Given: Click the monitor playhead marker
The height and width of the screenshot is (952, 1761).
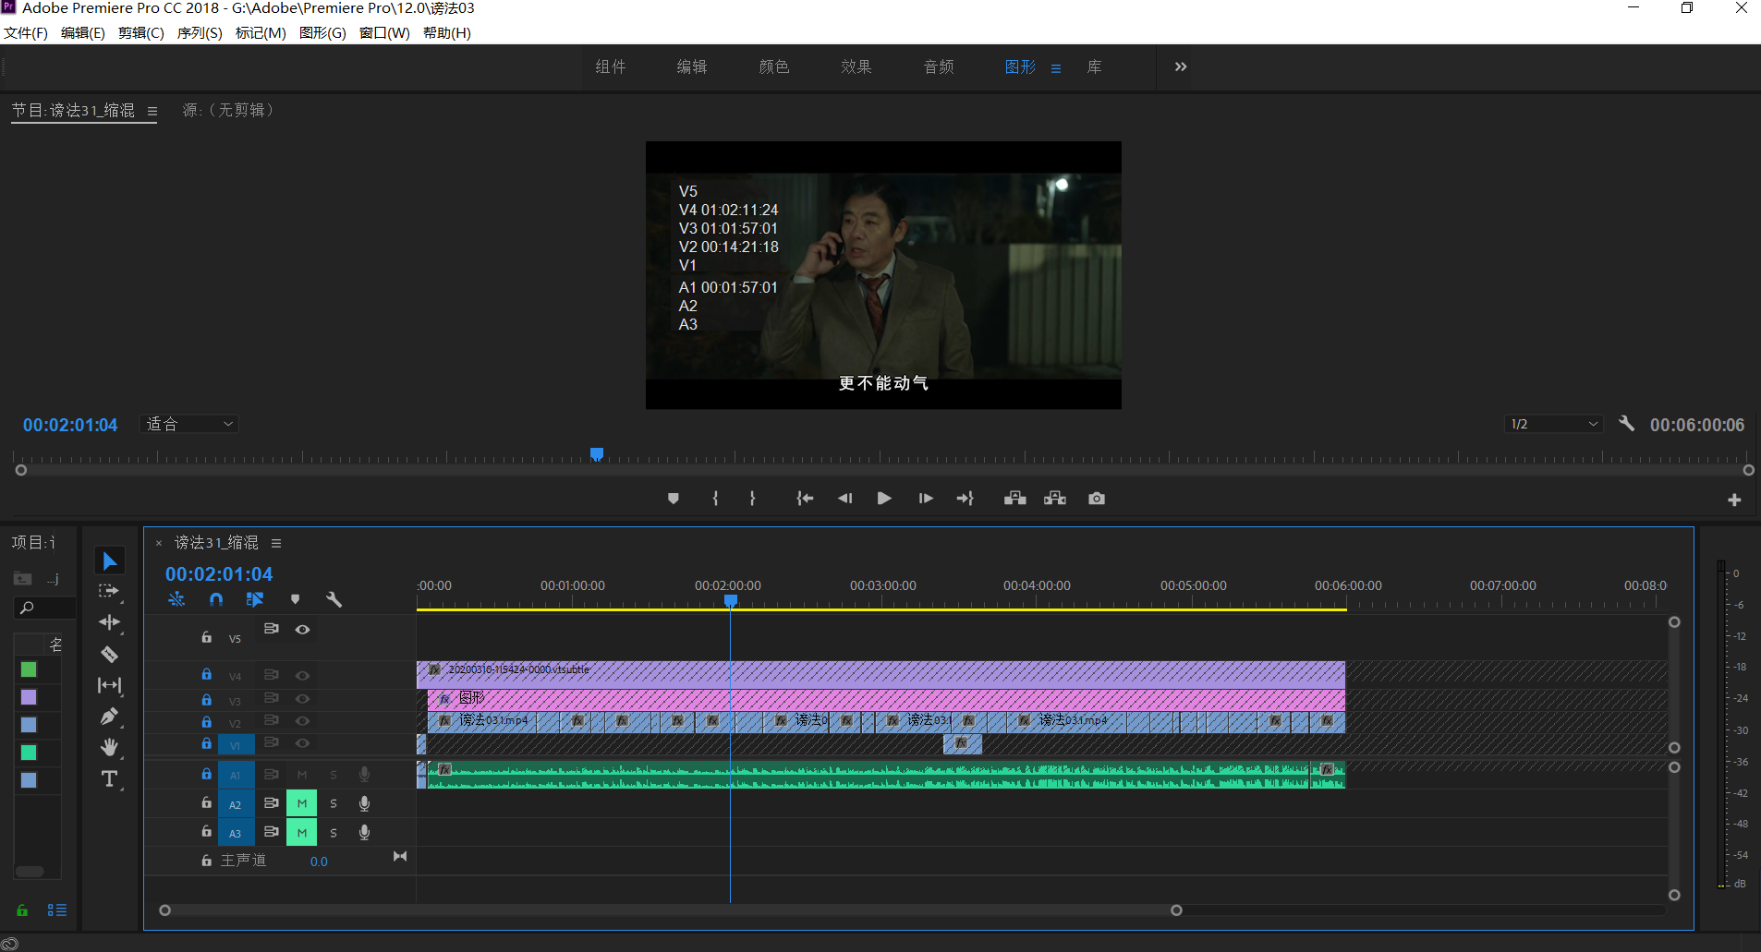Looking at the screenshot, I should (597, 453).
